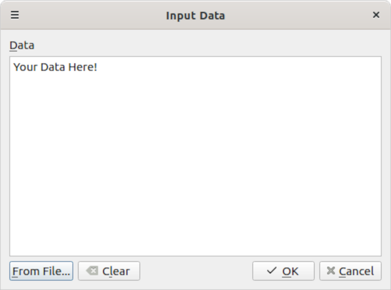Click the Data field label
391x290 pixels.
click(22, 45)
